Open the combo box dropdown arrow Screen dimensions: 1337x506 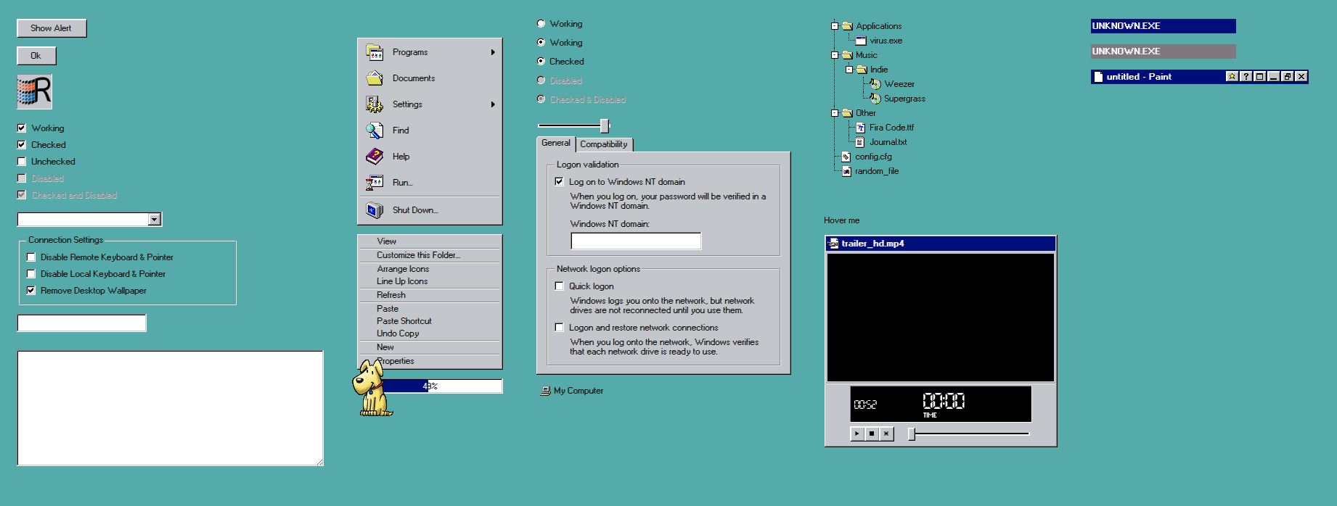pyautogui.click(x=154, y=220)
